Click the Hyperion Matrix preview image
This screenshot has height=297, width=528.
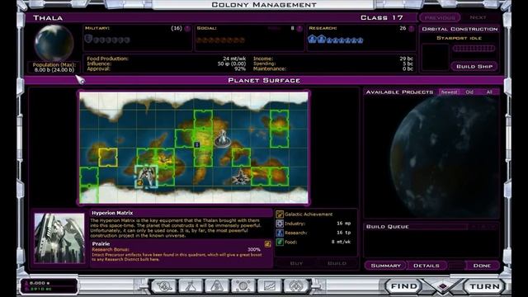point(59,238)
